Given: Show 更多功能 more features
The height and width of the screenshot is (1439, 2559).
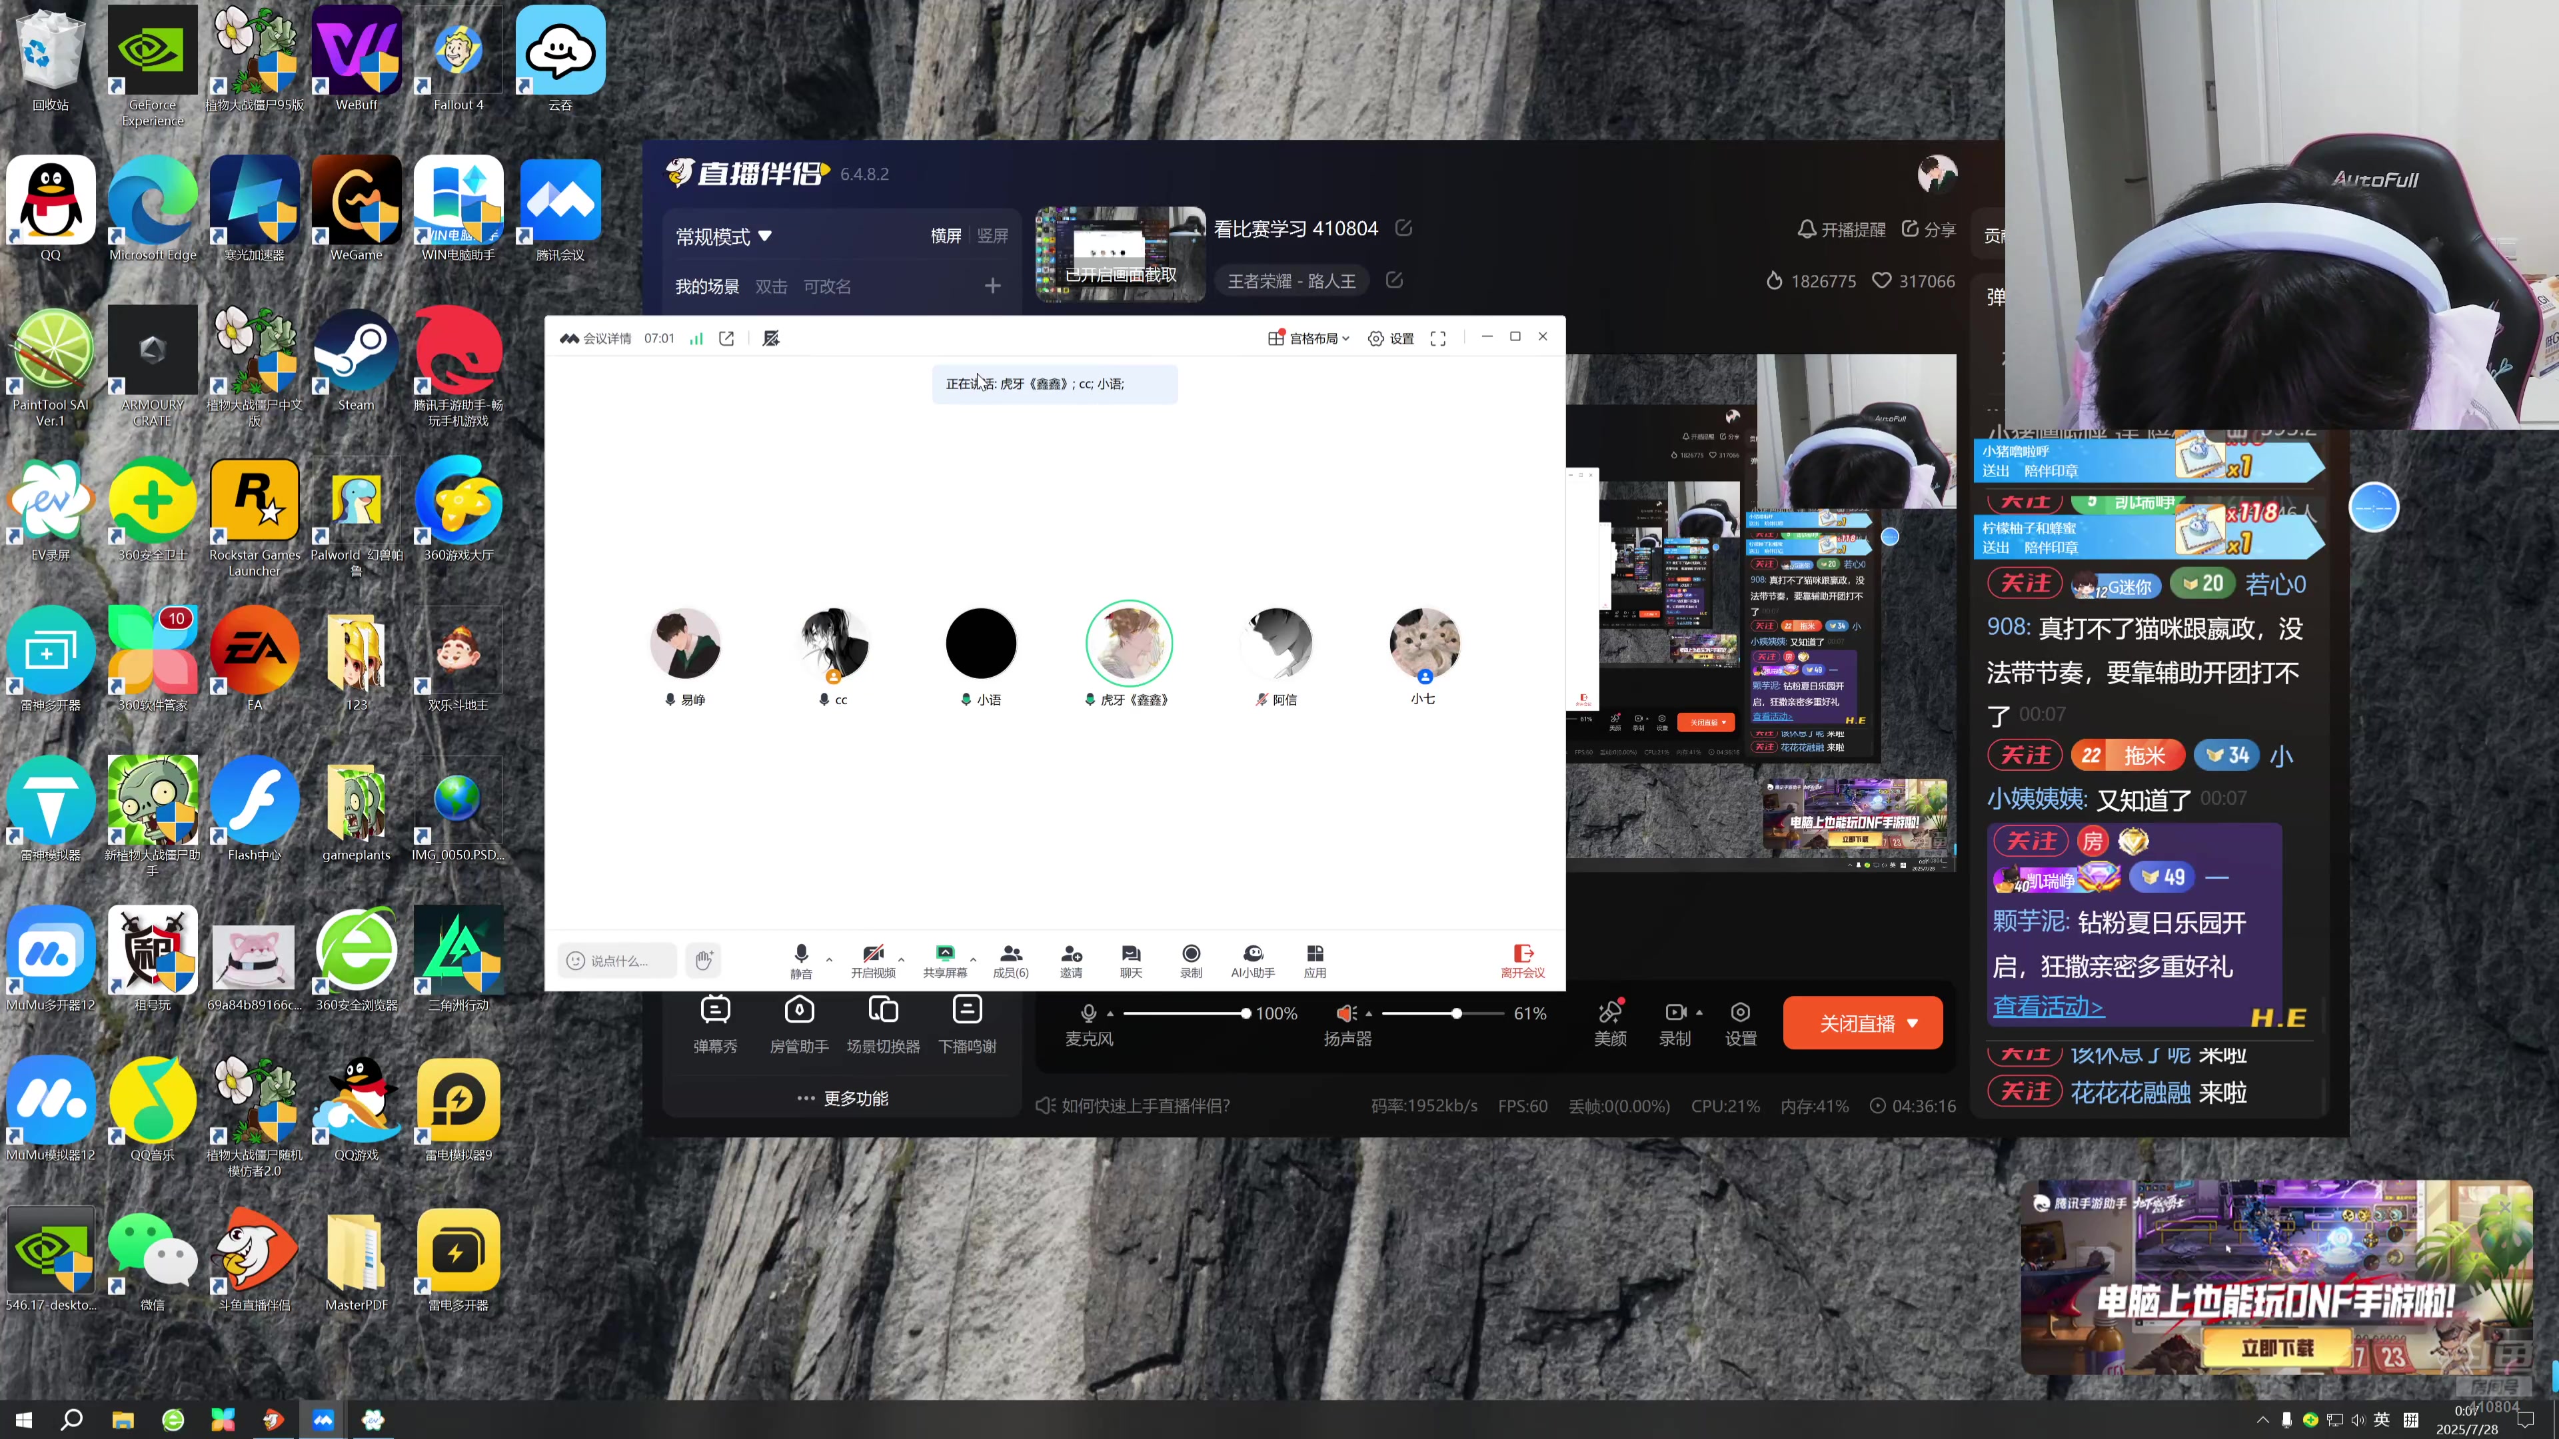Looking at the screenshot, I should pyautogui.click(x=842, y=1099).
